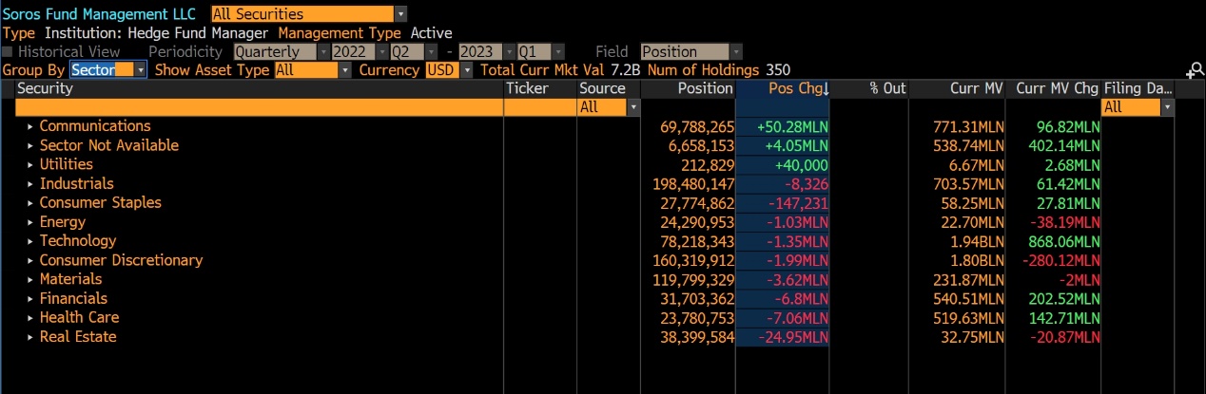The image size is (1206, 394).
Task: Click the Num of Holdings 350 value
Action: click(x=778, y=70)
